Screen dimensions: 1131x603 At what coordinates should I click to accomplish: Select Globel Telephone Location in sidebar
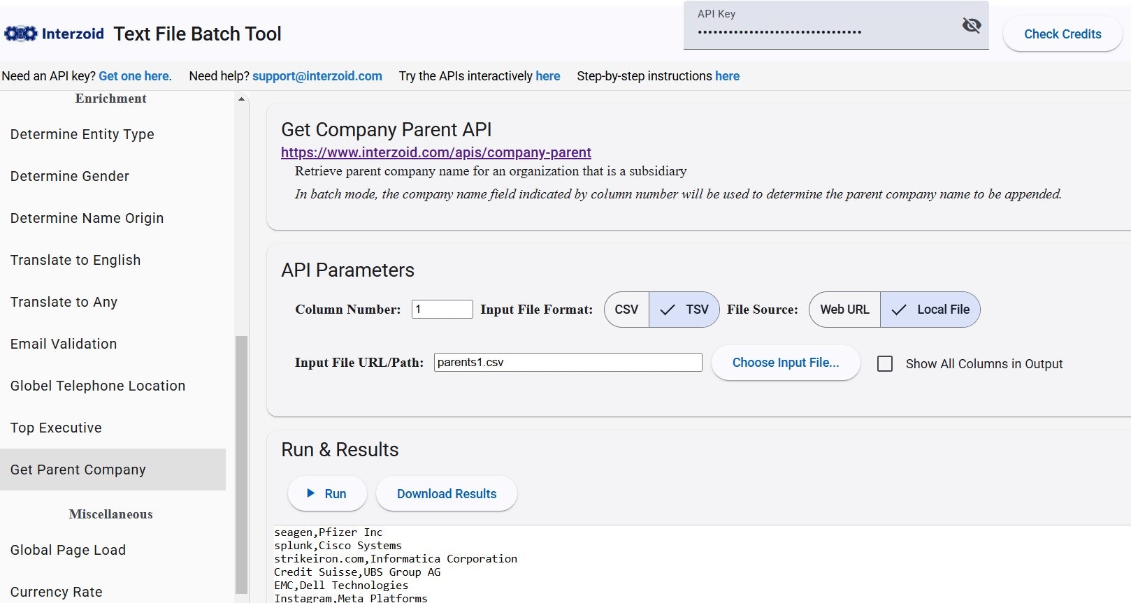[113, 386]
